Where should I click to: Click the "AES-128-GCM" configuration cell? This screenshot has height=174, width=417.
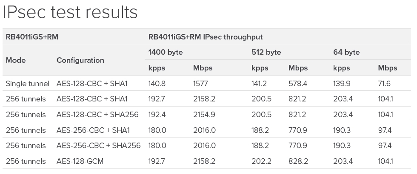pyautogui.click(x=80, y=161)
